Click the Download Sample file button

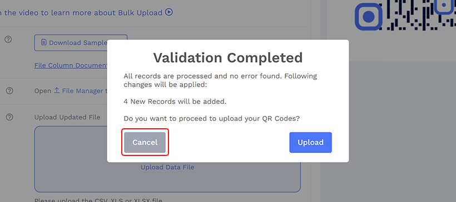[81, 43]
